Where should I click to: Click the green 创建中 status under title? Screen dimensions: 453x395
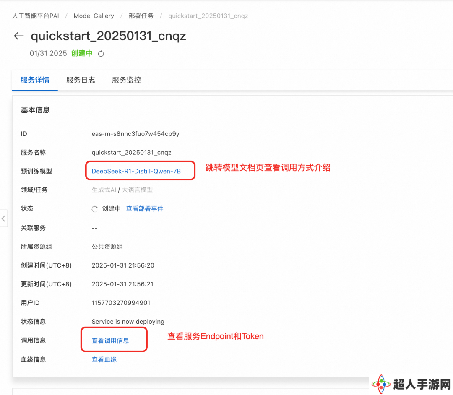tap(82, 53)
